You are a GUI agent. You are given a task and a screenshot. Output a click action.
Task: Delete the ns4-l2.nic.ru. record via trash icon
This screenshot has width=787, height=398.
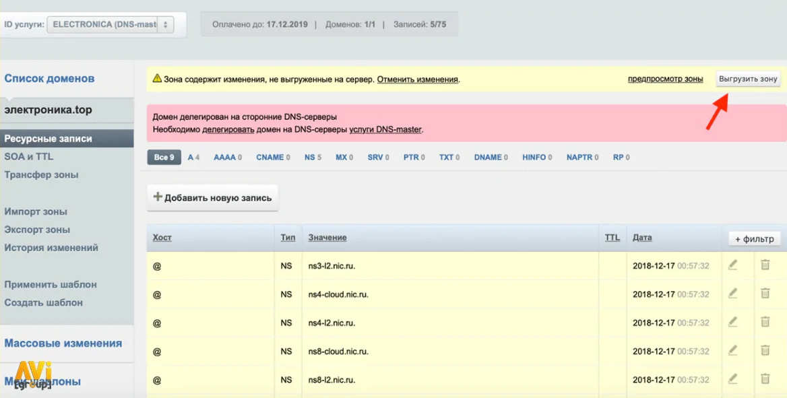[765, 321]
